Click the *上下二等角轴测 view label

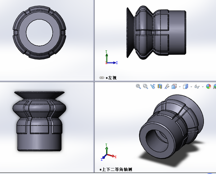pos(116,169)
